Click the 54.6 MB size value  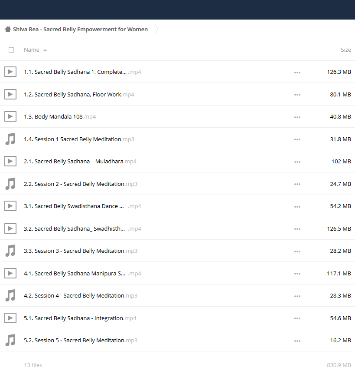coord(341,318)
